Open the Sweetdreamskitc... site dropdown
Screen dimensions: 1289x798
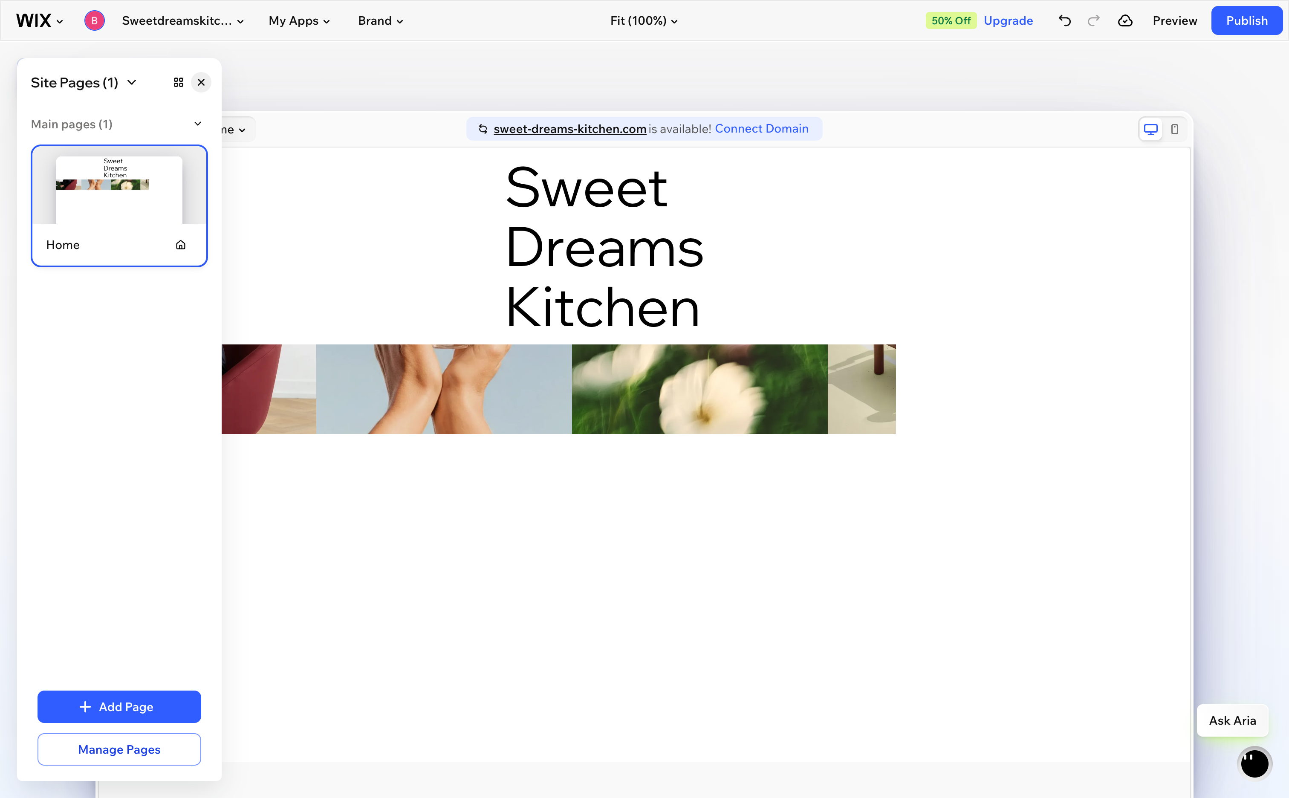pos(182,21)
